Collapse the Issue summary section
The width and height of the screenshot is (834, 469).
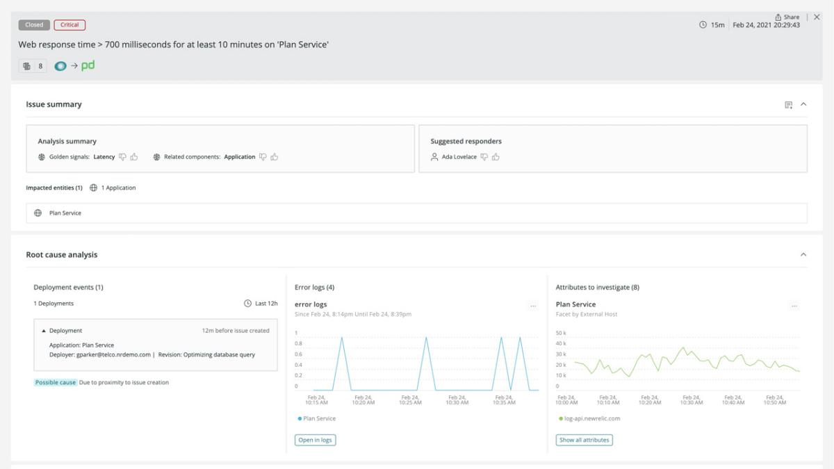click(803, 104)
